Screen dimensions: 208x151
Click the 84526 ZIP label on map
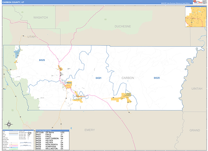click(x=42, y=60)
